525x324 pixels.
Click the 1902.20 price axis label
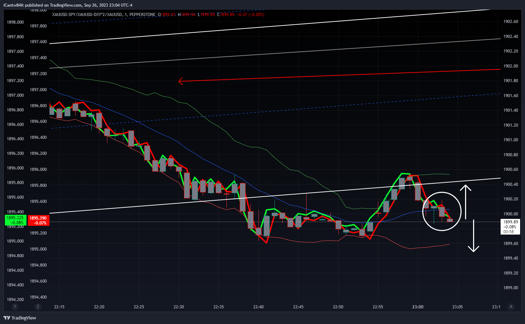pos(511,51)
